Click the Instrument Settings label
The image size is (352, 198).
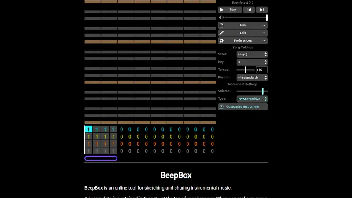click(243, 84)
